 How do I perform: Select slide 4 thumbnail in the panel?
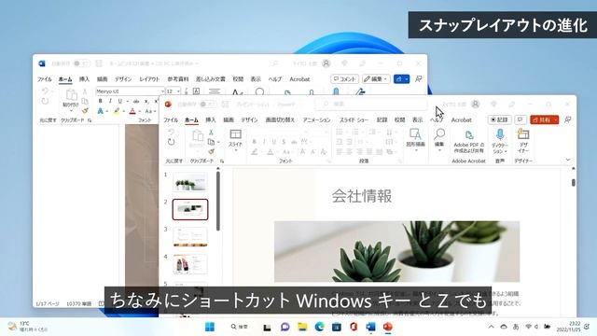click(190, 264)
